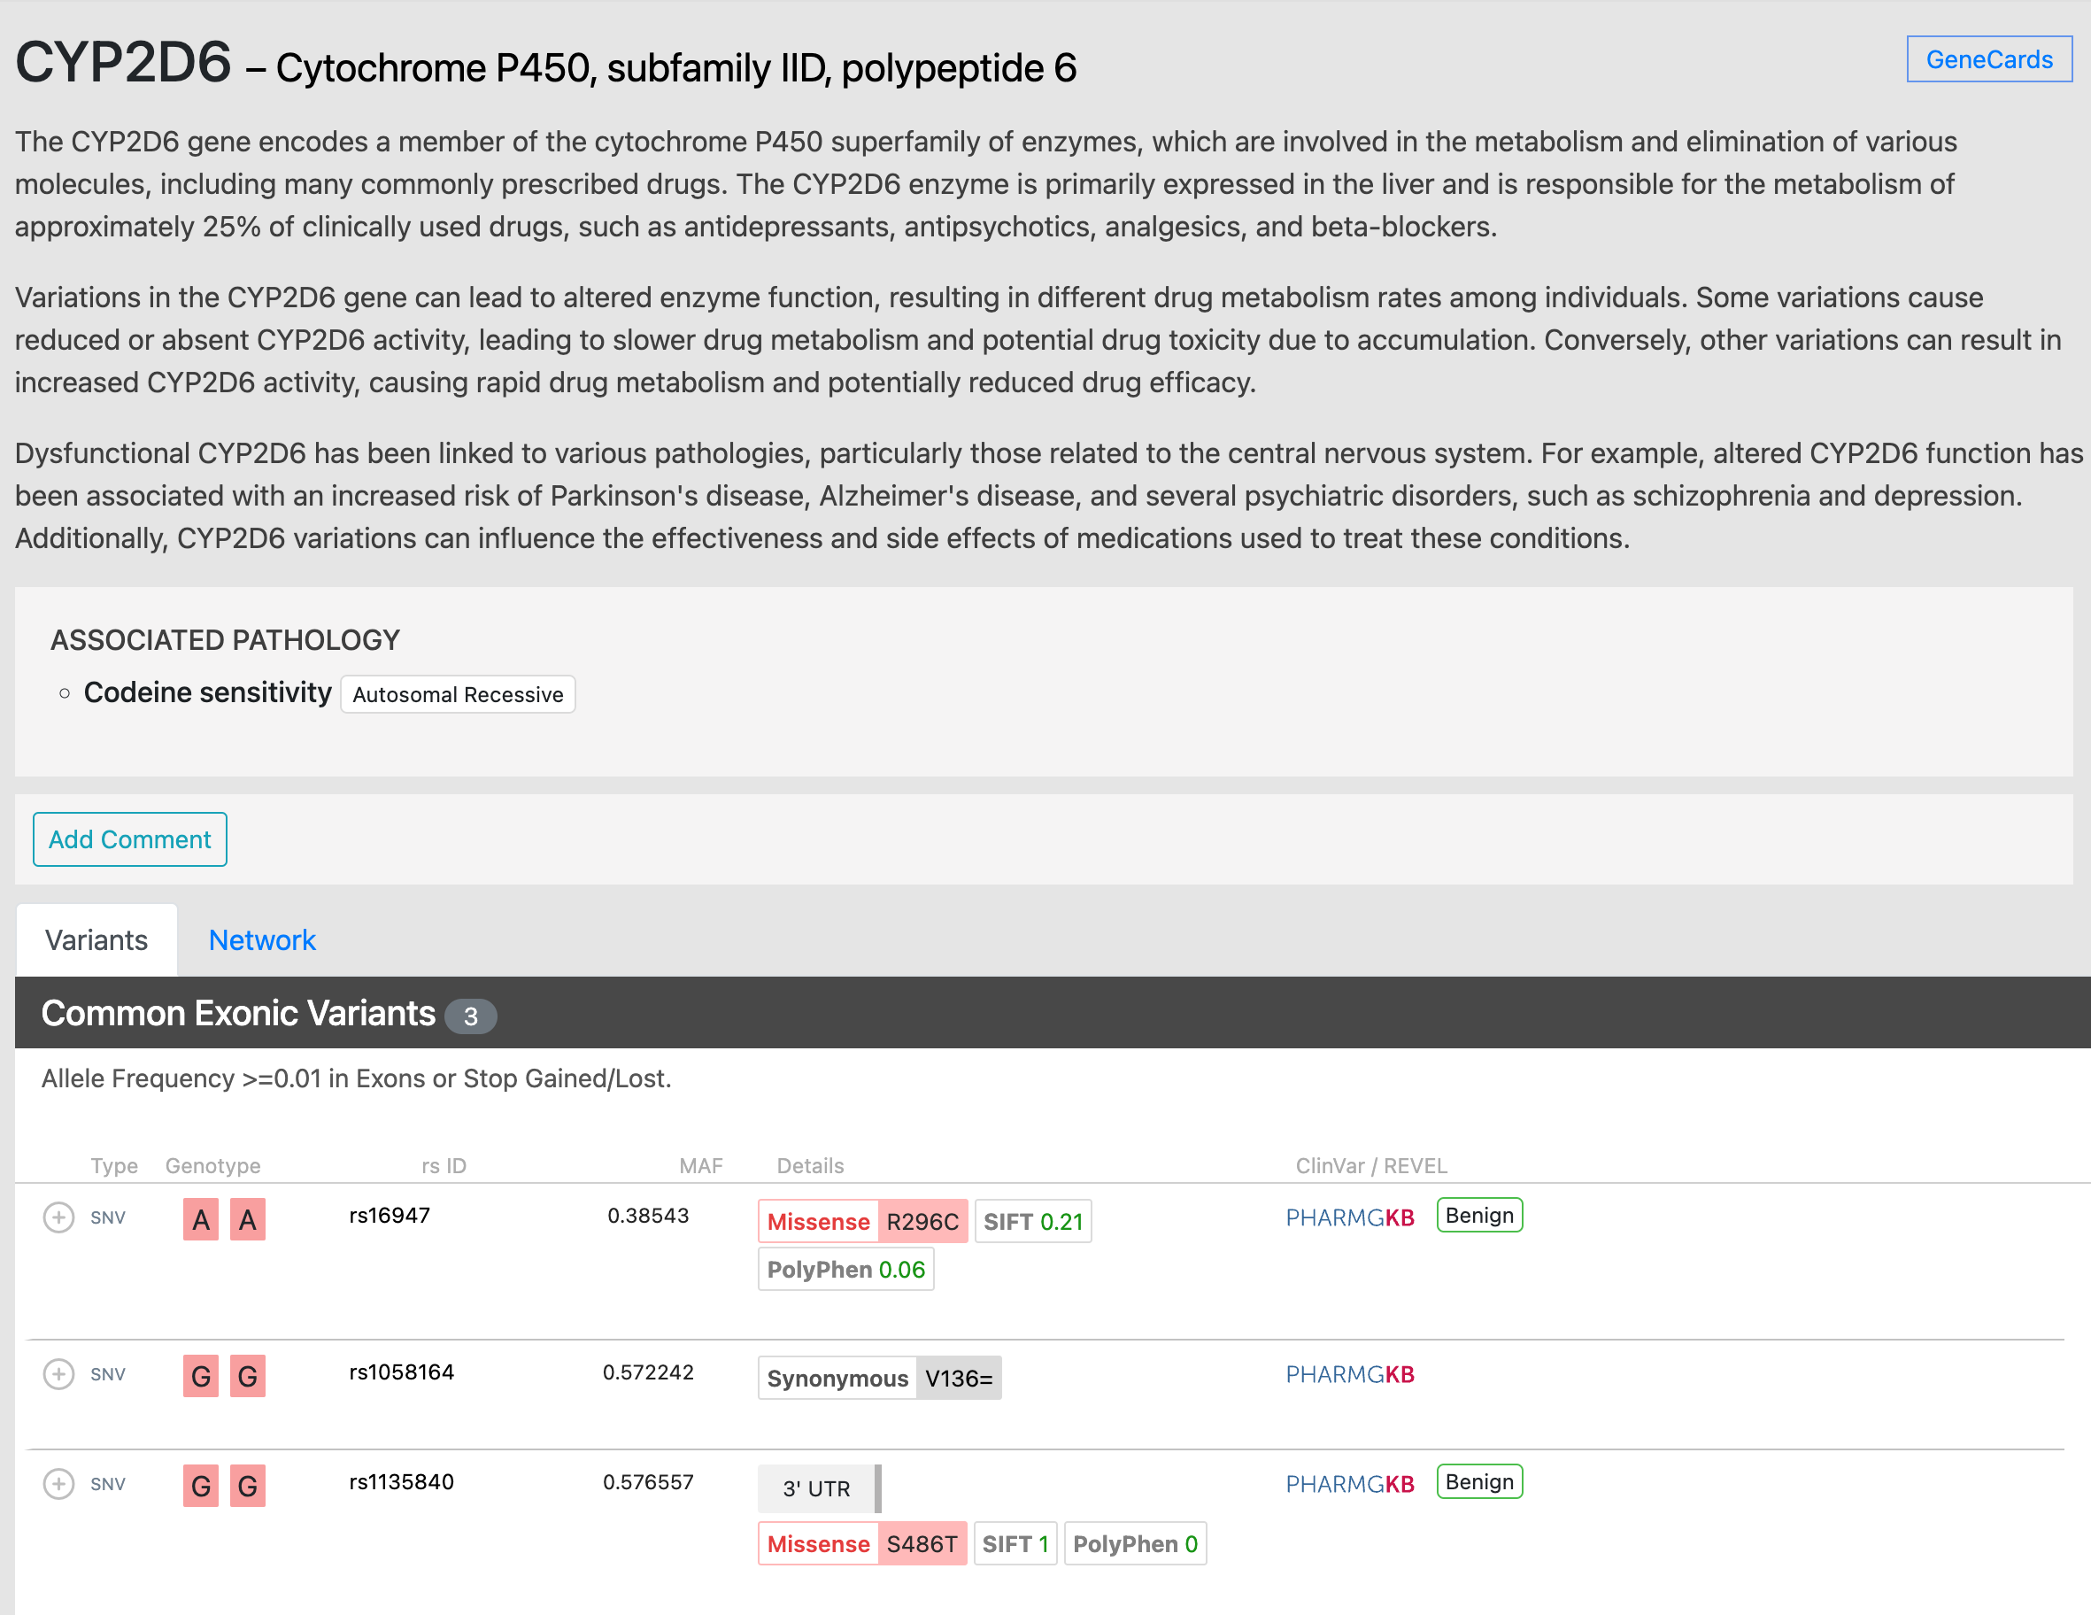
Task: Switch to the Network tab
Action: (261, 940)
